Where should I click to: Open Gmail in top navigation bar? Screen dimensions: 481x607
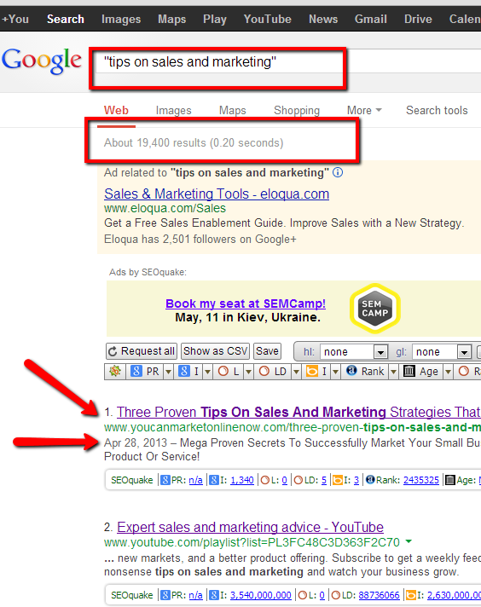[x=371, y=19]
